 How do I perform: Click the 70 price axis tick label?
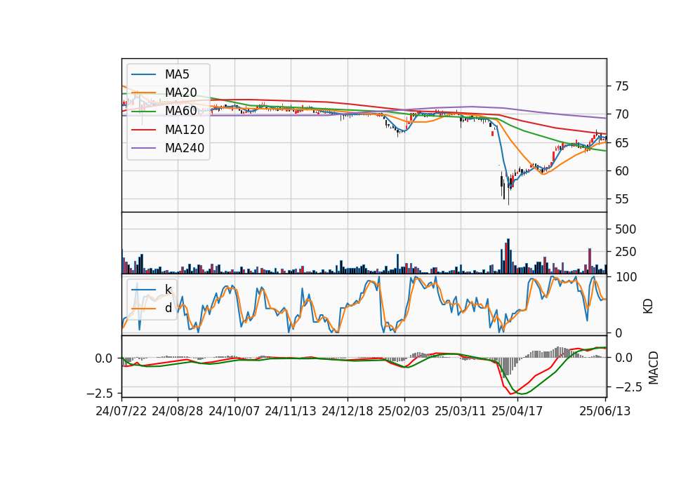(621, 114)
